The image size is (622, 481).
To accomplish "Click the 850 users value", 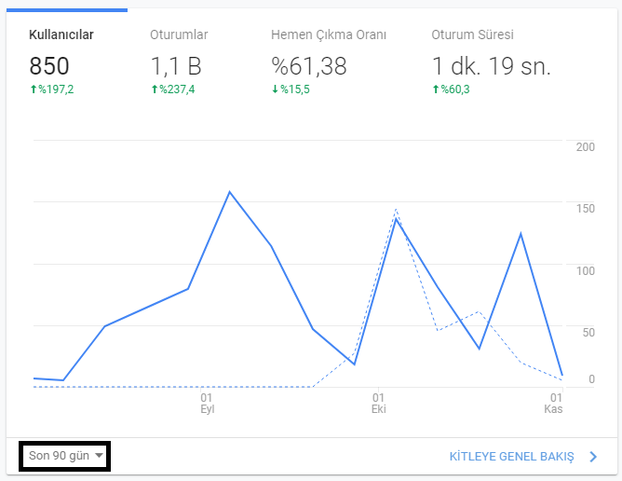I will tap(49, 66).
